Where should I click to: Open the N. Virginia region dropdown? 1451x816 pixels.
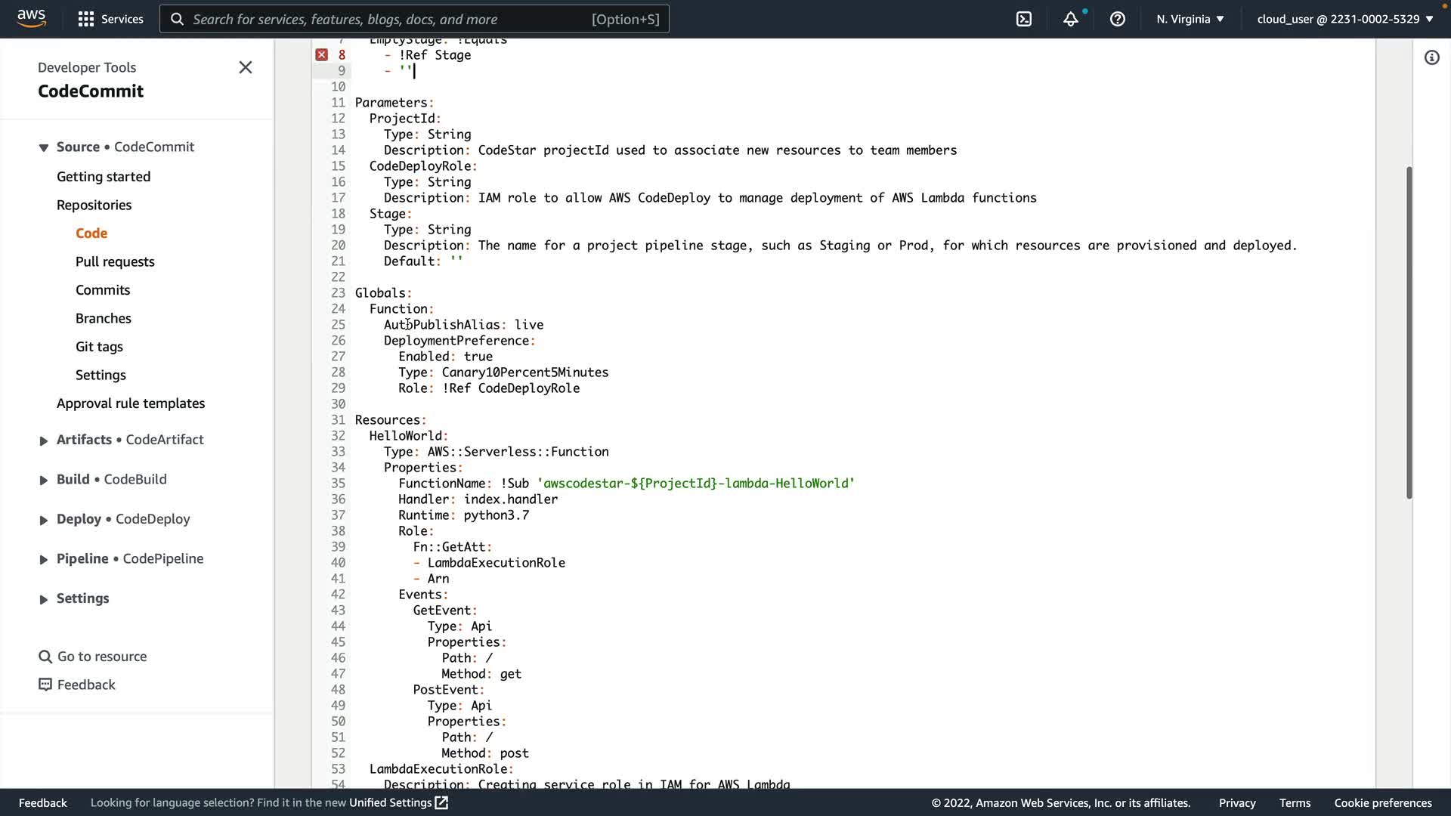click(x=1190, y=19)
